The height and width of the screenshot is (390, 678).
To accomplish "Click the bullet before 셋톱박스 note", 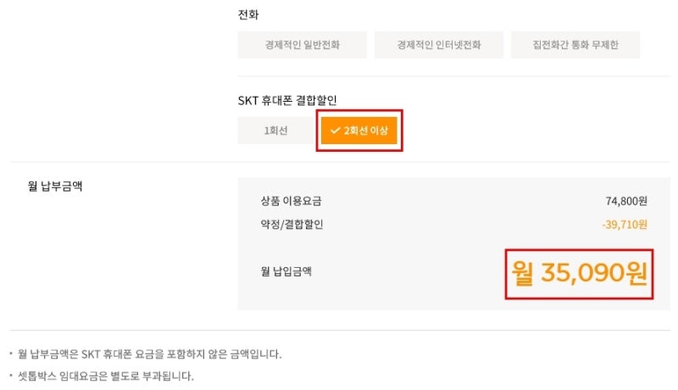I will pyautogui.click(x=11, y=376).
